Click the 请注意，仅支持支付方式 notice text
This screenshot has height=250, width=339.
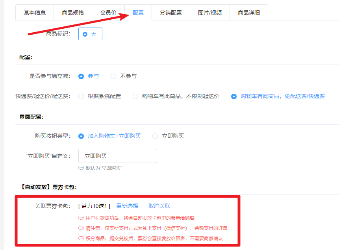point(157,228)
